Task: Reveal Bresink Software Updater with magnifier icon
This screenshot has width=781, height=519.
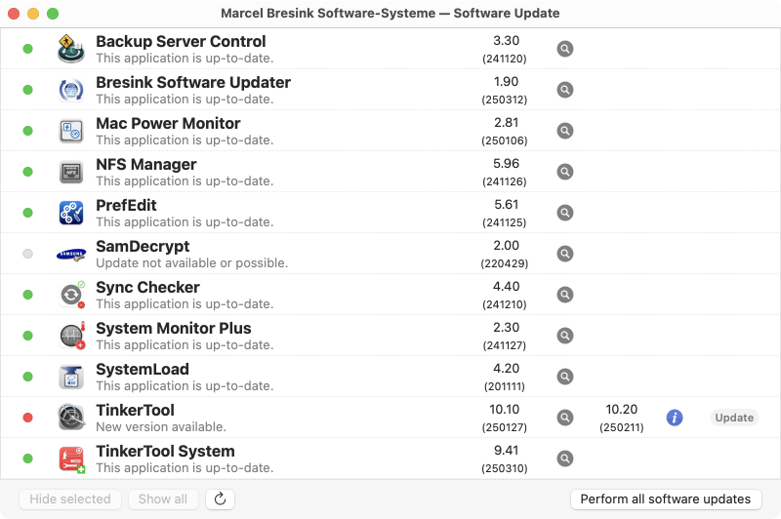Action: tap(565, 90)
